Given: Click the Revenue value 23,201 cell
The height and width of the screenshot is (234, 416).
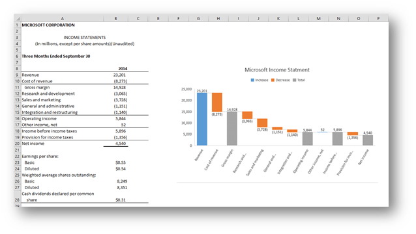Looking at the screenshot, I should pyautogui.click(x=115, y=75).
